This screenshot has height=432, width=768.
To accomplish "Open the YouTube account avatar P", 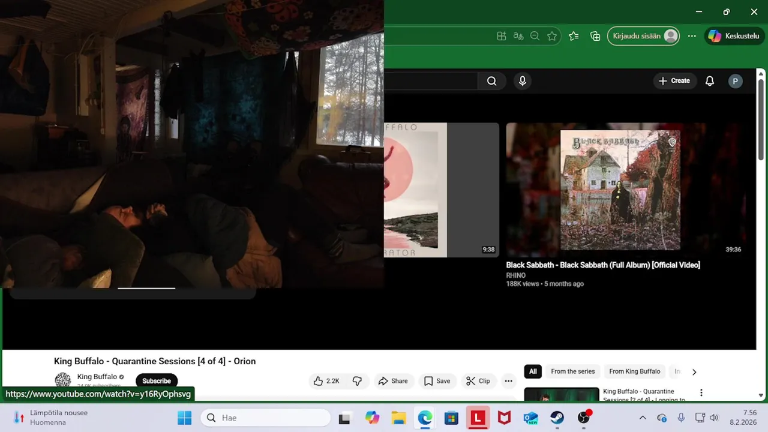I will click(736, 81).
